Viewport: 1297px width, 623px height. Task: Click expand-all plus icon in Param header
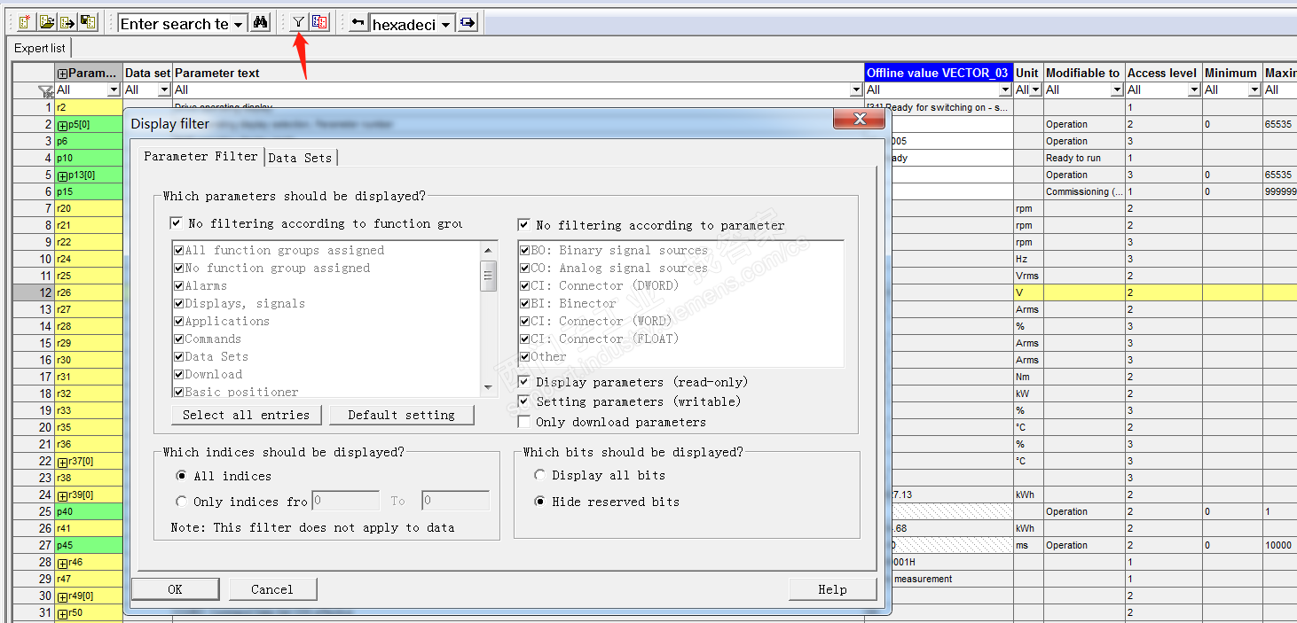62,74
